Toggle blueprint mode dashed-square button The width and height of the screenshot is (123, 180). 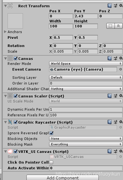pos(110,26)
